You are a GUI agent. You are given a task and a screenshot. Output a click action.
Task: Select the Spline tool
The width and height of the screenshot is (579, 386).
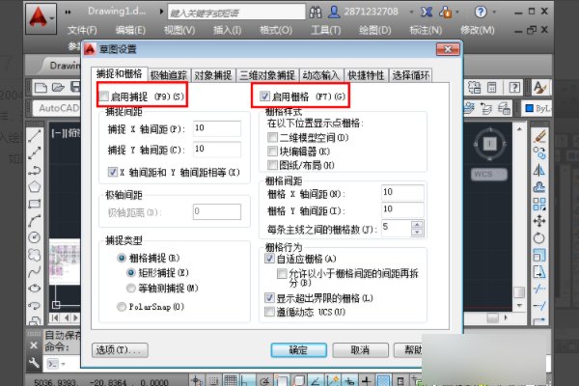click(x=35, y=272)
